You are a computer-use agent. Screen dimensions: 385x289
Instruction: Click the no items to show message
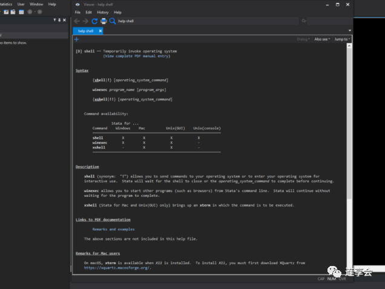pos(13,43)
